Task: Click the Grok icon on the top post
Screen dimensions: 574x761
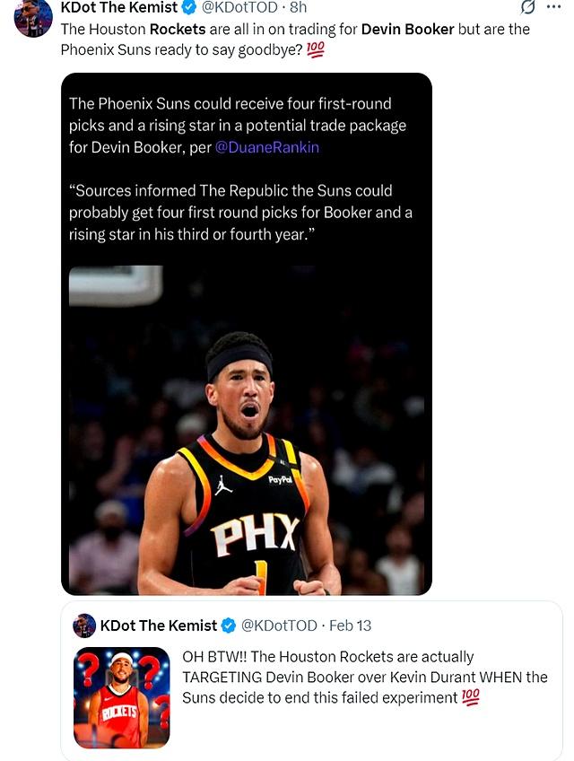Action: (527, 8)
